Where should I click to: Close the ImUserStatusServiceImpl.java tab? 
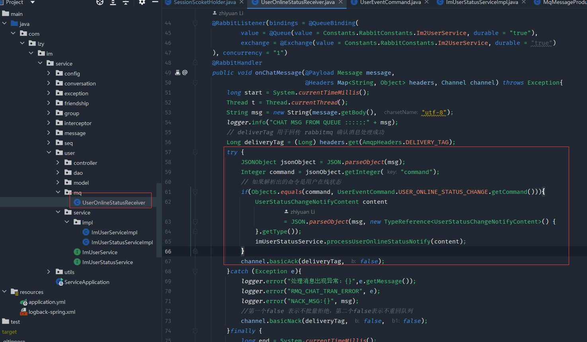pyautogui.click(x=524, y=2)
